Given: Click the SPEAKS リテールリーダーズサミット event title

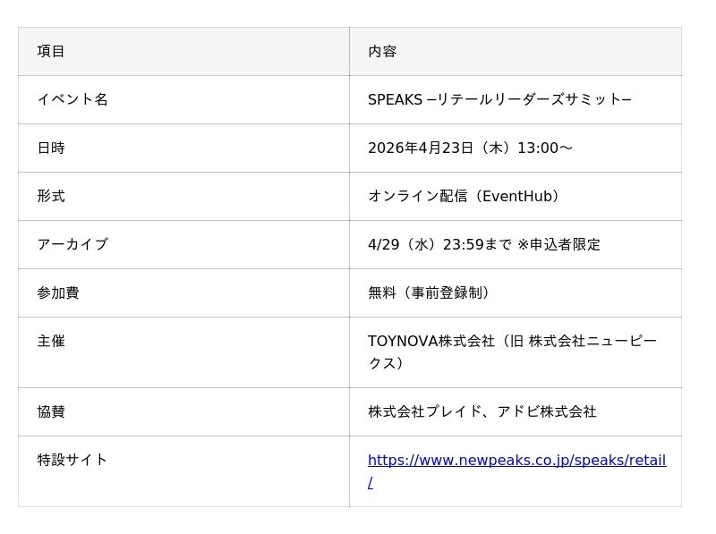Looking at the screenshot, I should [499, 99].
